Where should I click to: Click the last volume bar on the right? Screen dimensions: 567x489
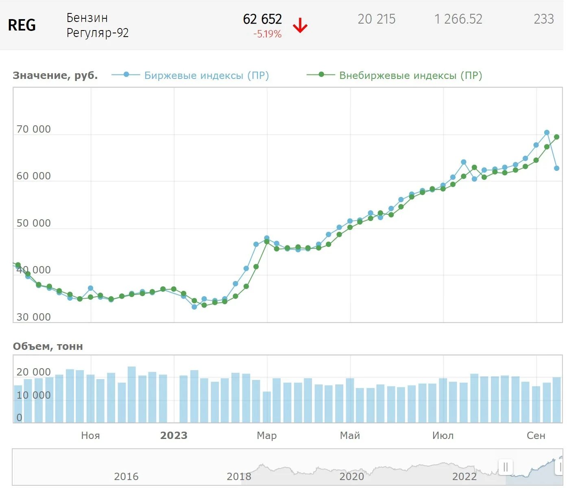tap(557, 400)
